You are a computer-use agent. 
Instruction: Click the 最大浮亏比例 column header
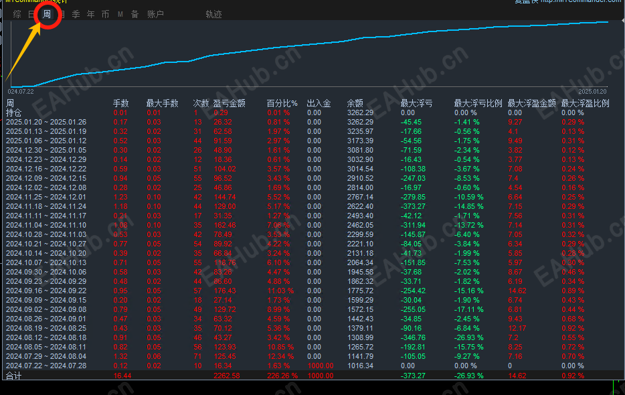click(x=478, y=103)
